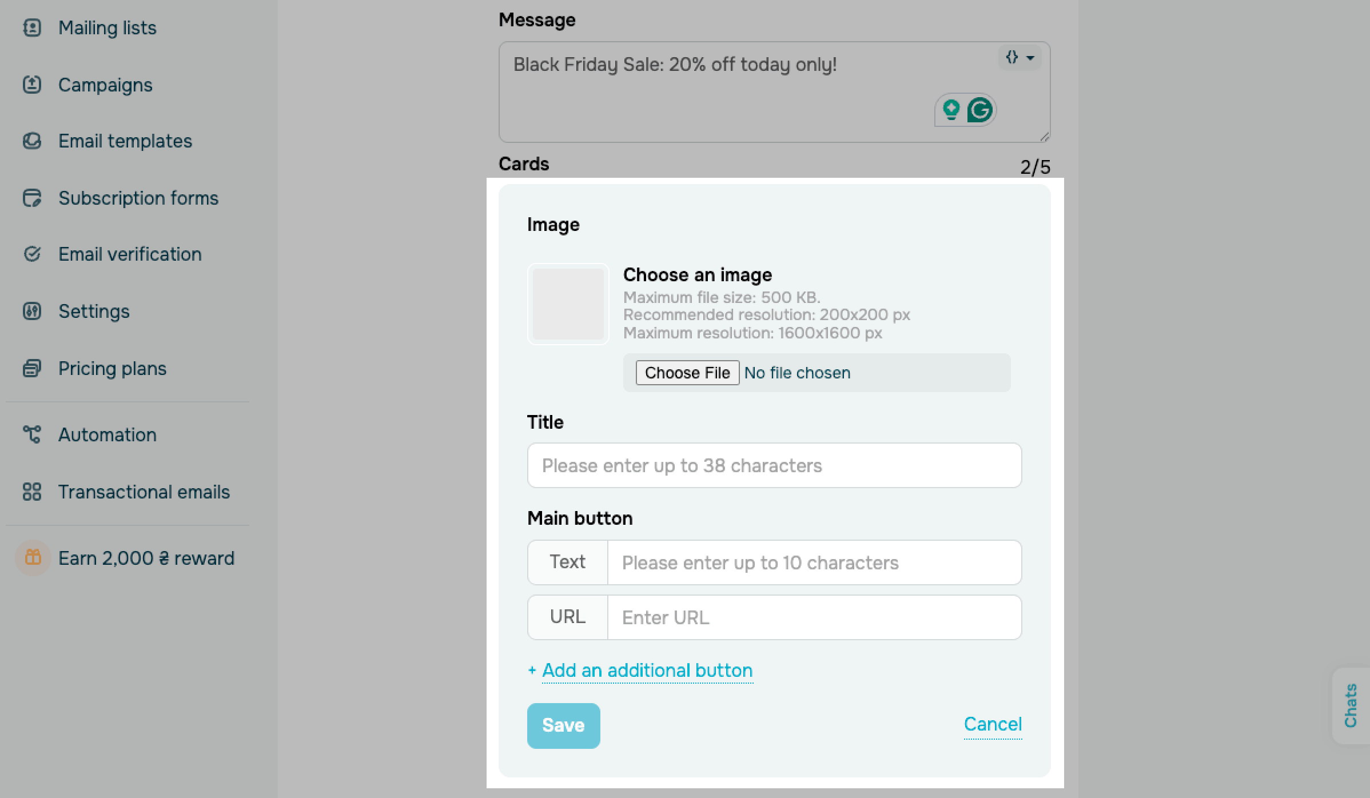Click the gift icon for reward
Viewport: 1370px width, 798px height.
pyautogui.click(x=33, y=557)
